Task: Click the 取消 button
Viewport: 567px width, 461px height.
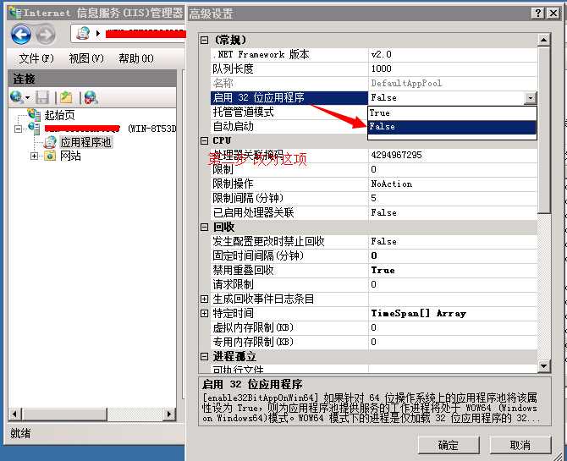Action: pyautogui.click(x=520, y=445)
